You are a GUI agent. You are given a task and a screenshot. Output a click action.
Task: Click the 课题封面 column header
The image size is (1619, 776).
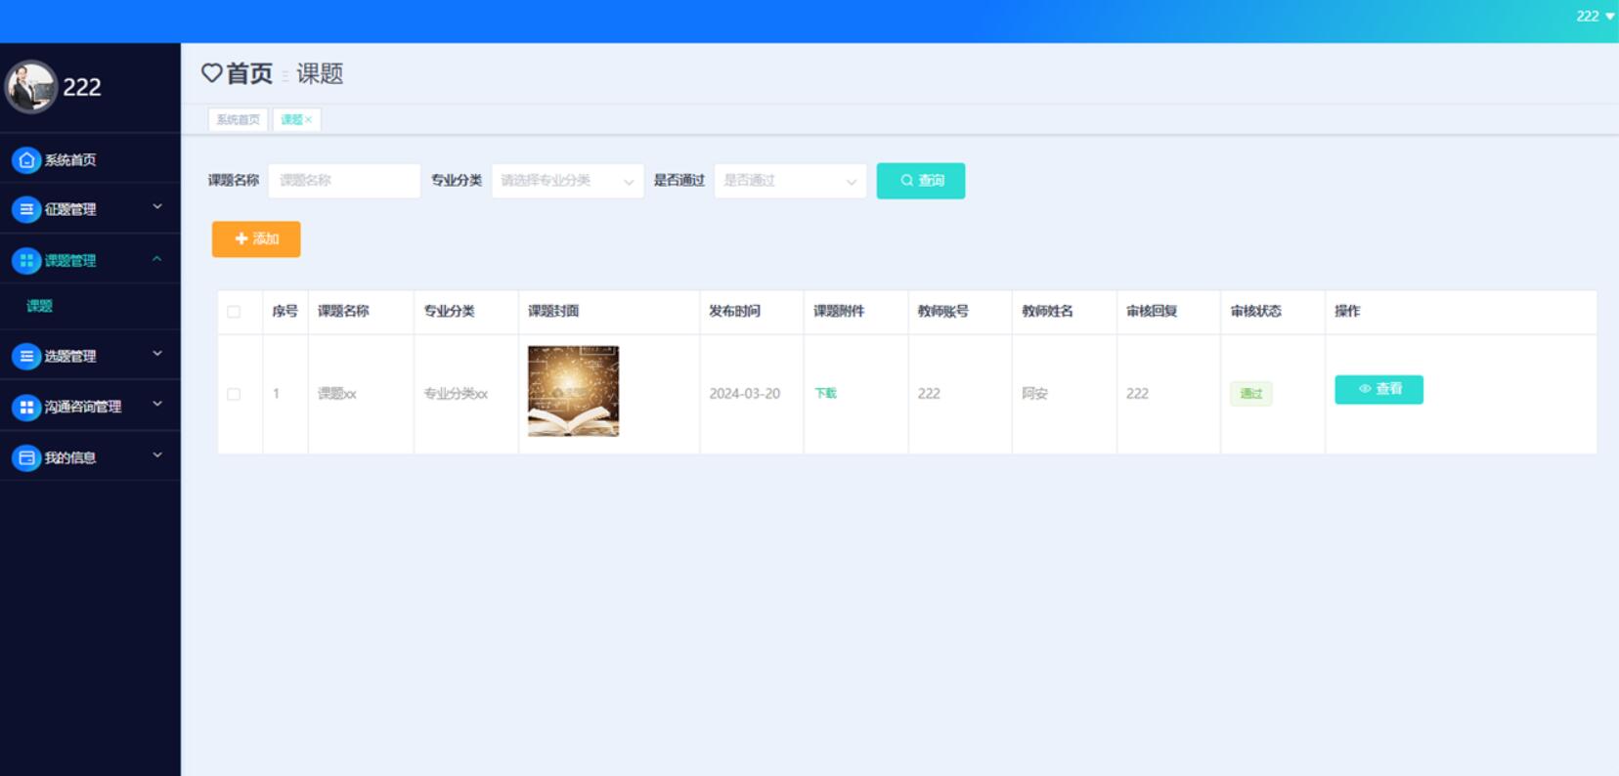pos(553,311)
